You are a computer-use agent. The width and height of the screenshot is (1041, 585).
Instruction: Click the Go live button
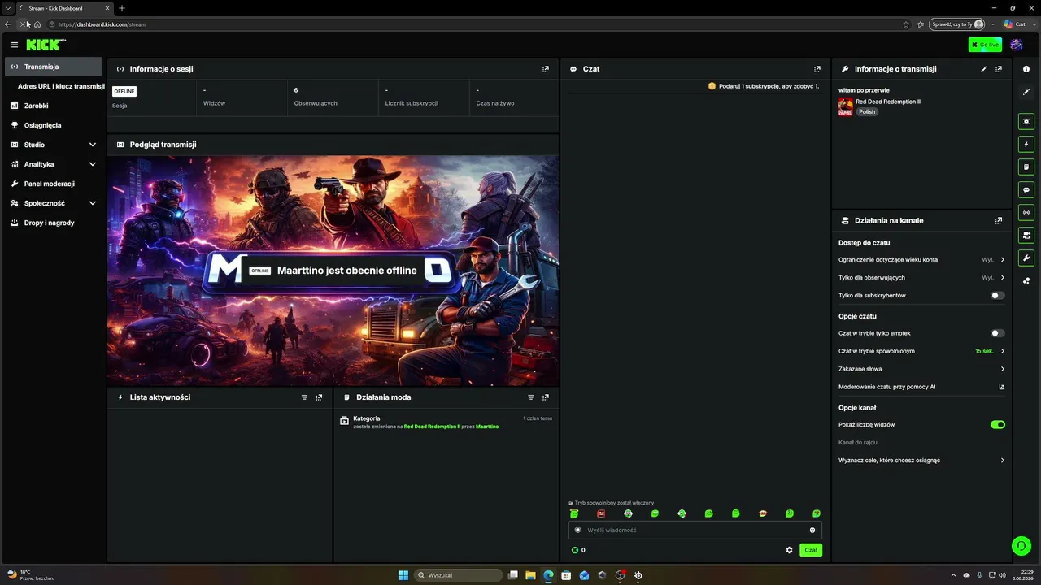point(985,45)
